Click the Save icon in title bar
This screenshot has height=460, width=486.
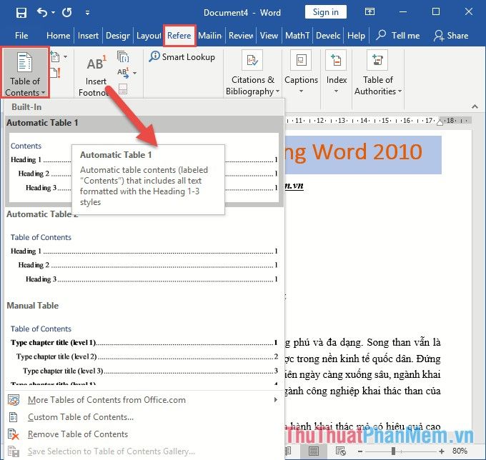21,12
